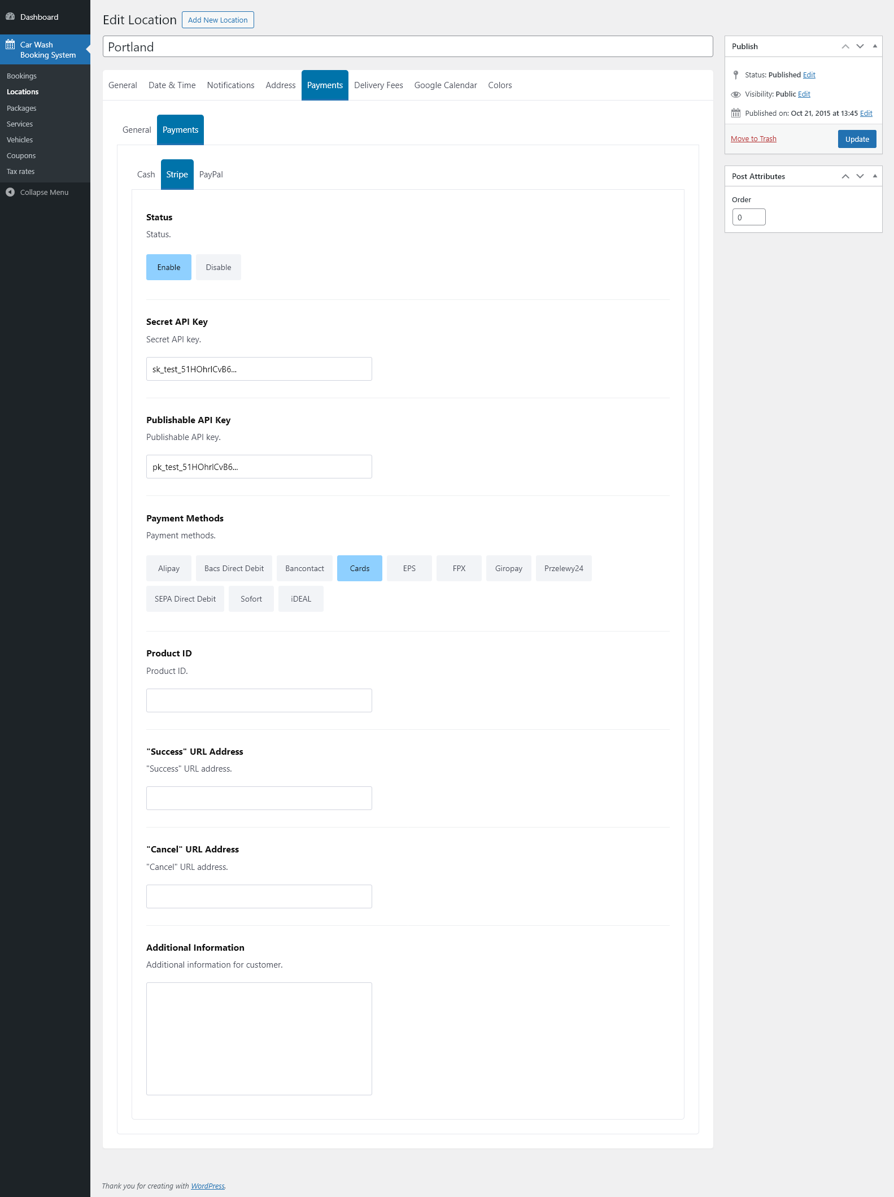Viewport: 894px width, 1197px height.
Task: Move Post Attributes box down
Action: tap(860, 176)
